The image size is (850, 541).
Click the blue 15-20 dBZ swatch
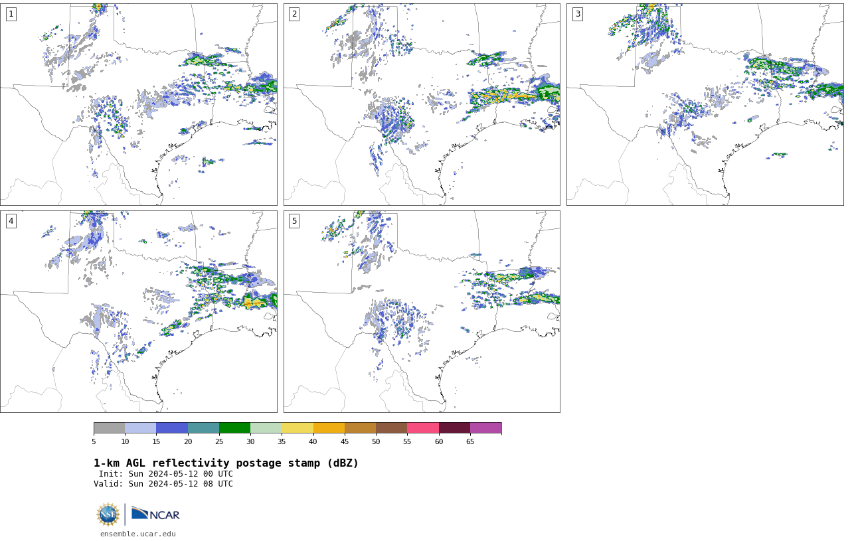click(x=172, y=428)
